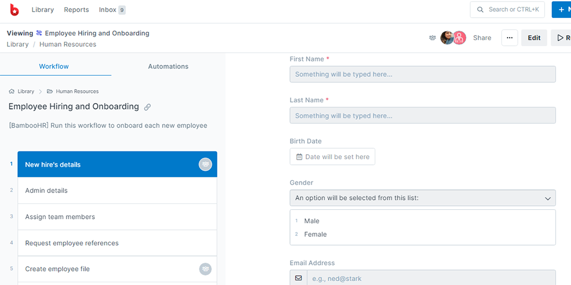571x285 pixels.
Task: Open the three-dots more options menu
Action: (x=510, y=38)
